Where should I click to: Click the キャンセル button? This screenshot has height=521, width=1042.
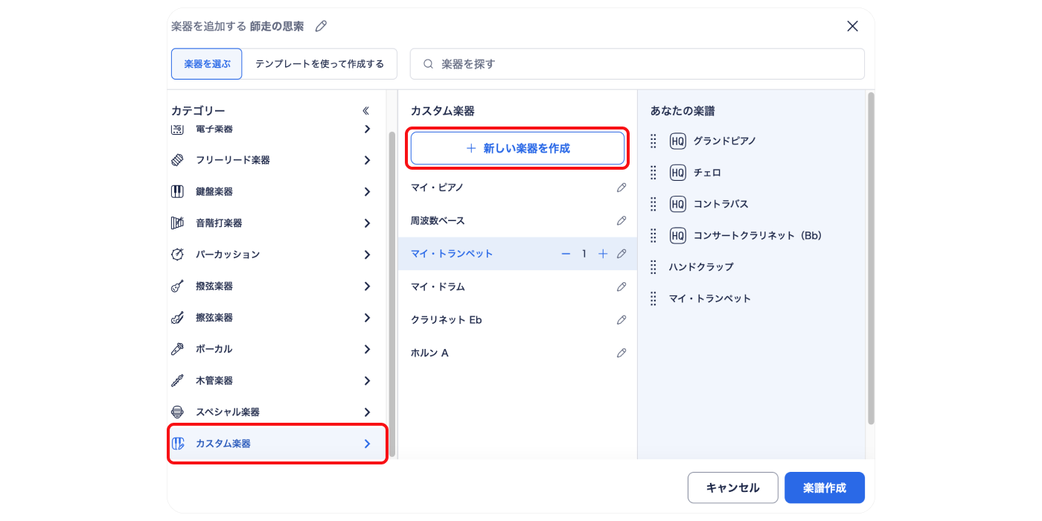point(732,488)
